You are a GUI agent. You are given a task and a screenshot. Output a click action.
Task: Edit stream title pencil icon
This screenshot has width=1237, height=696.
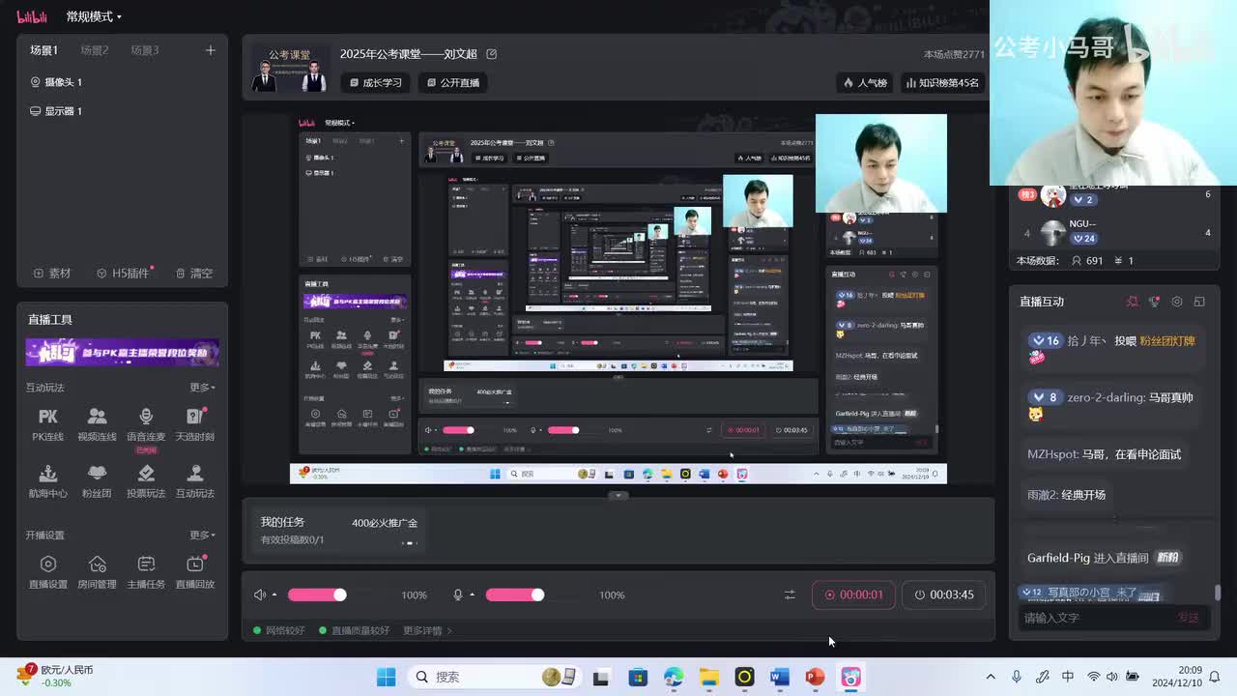[x=491, y=54]
